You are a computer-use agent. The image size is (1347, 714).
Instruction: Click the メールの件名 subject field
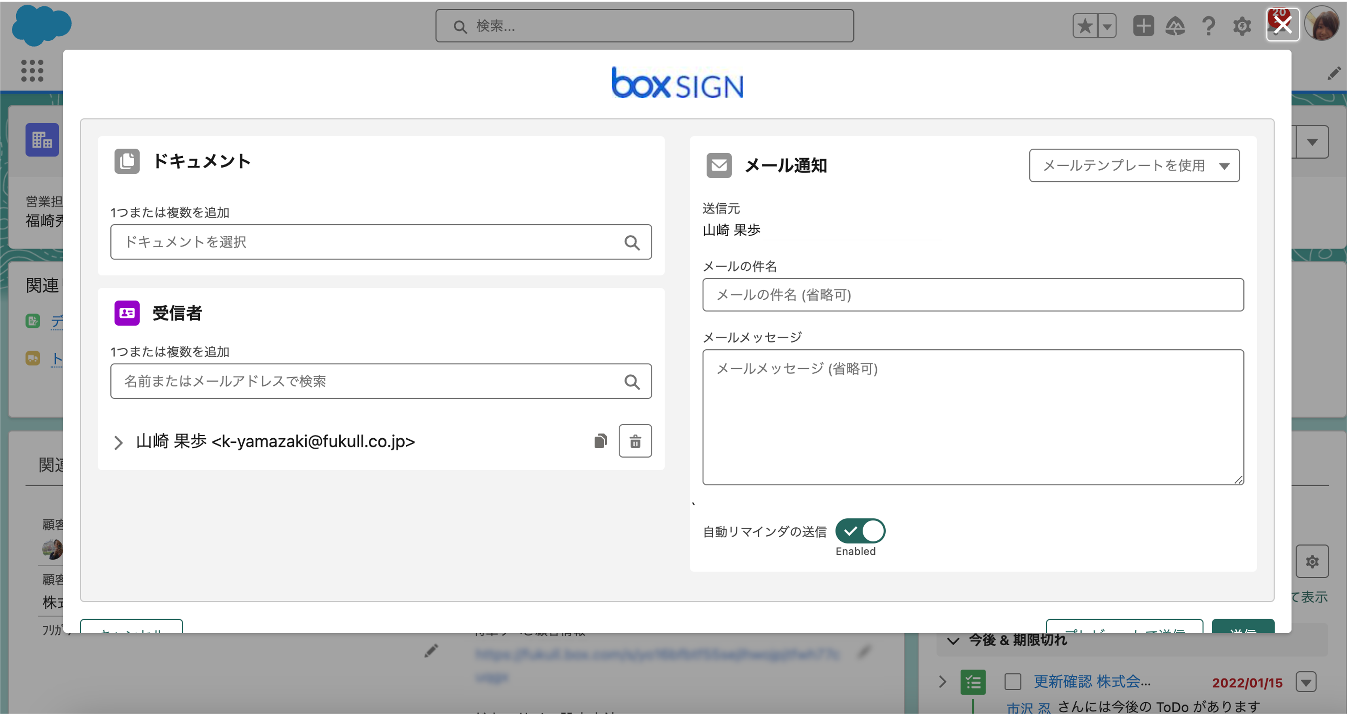pos(973,295)
